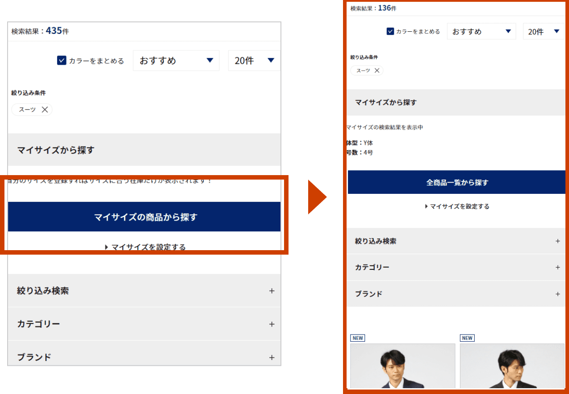This screenshot has height=394, width=569.
Task: Remove the スーツ filter tag in left panel
Action: (45, 109)
